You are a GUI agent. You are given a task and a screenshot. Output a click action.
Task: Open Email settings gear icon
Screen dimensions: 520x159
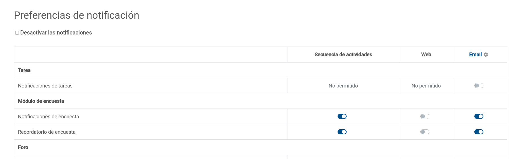pos(486,55)
